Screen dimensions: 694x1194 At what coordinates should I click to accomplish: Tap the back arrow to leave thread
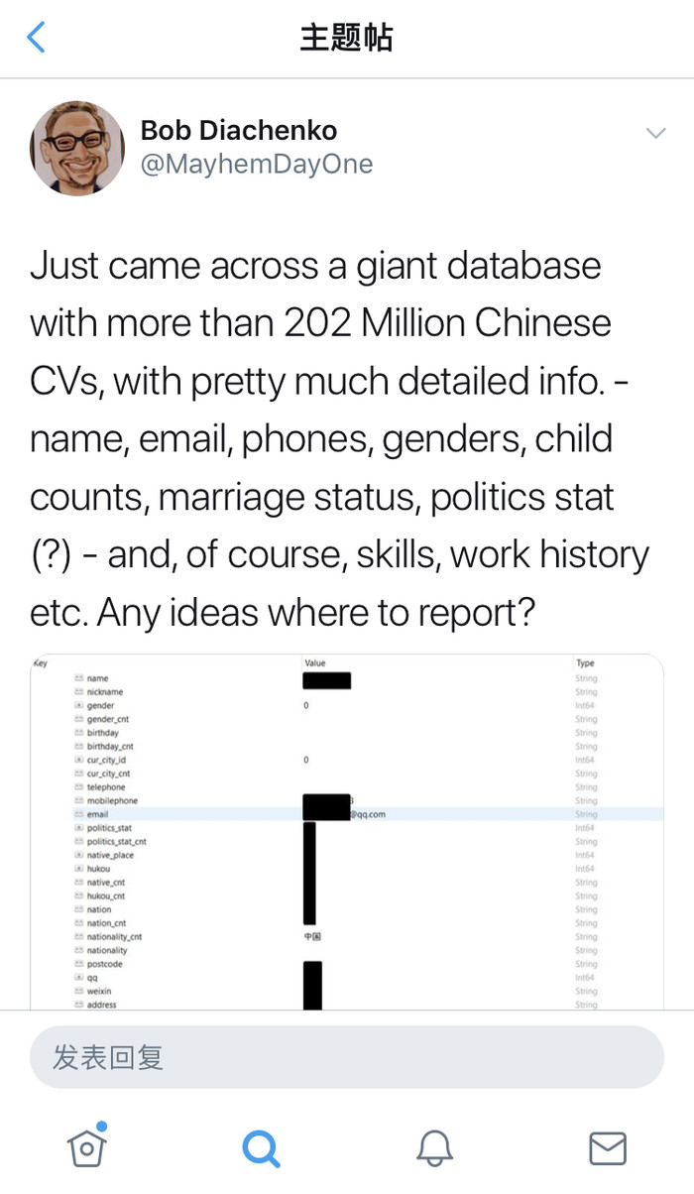(x=37, y=38)
